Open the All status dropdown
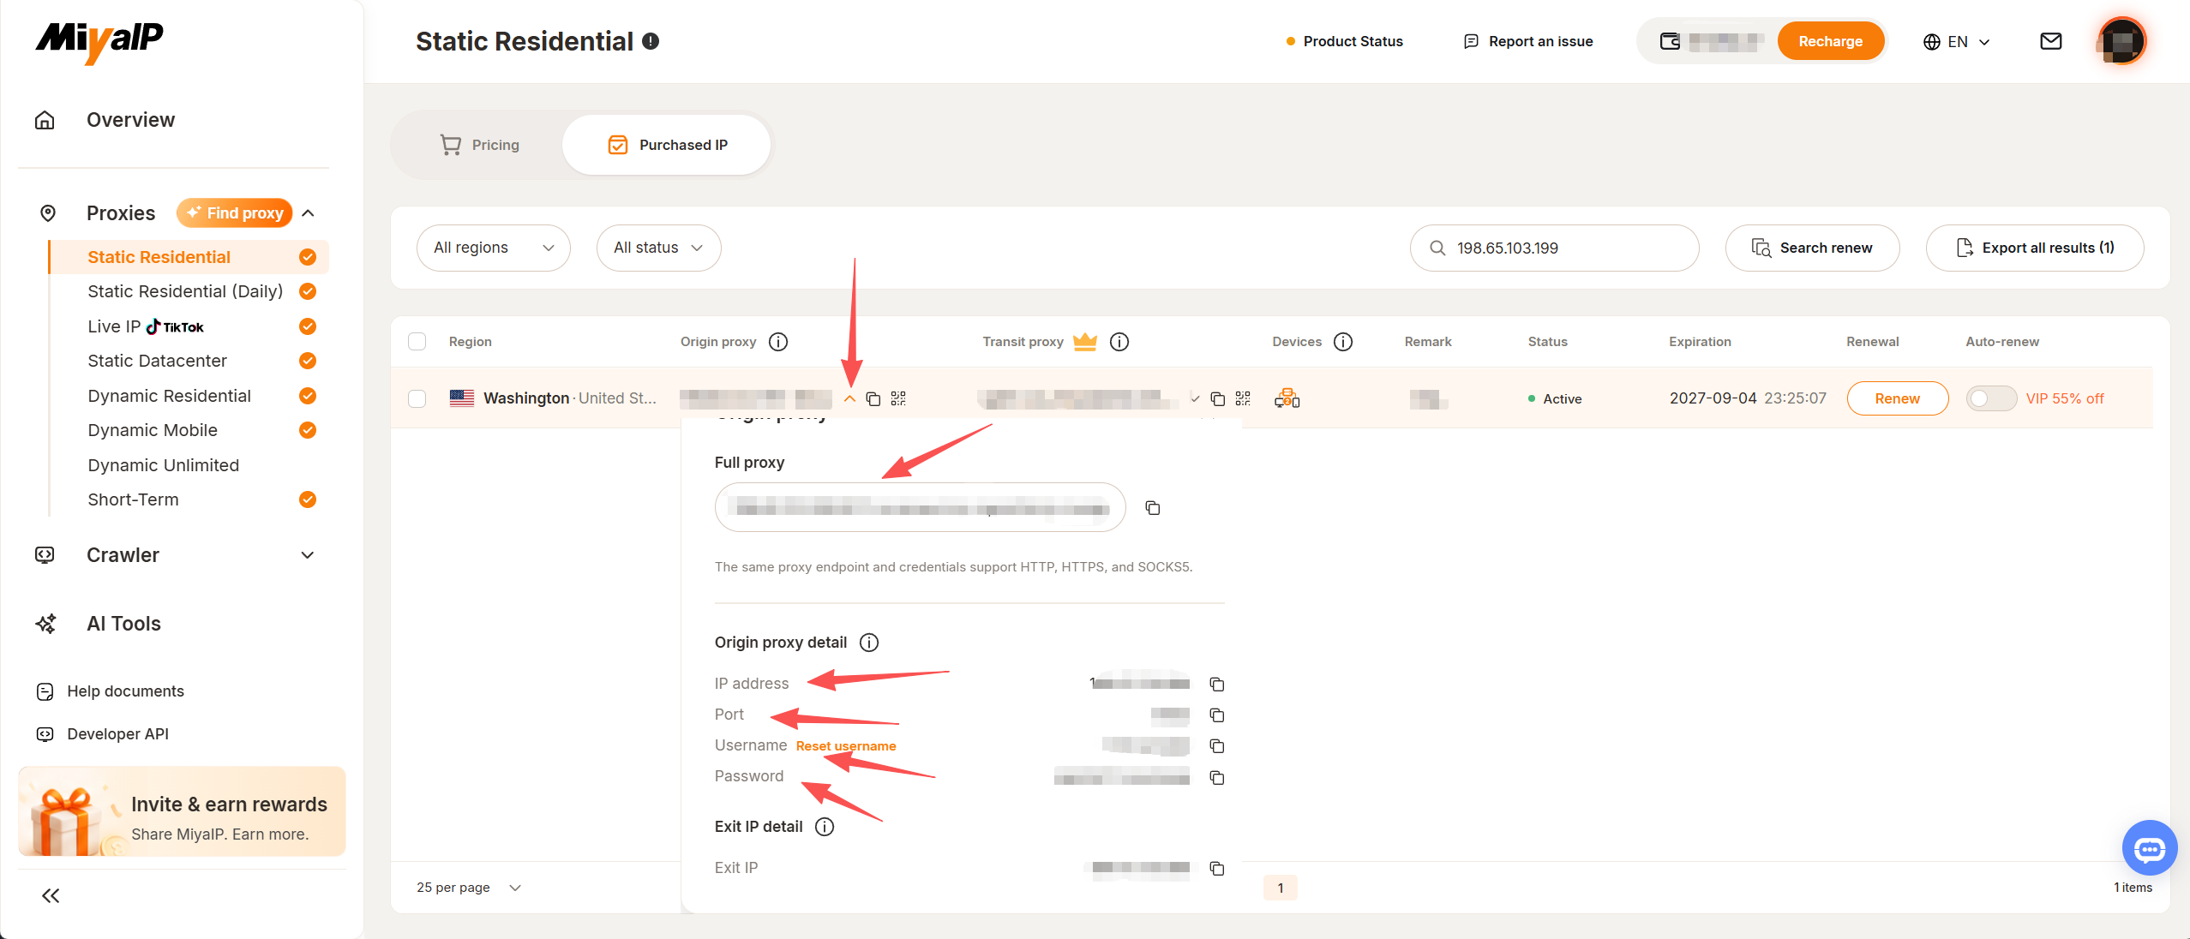Viewport: 2190px width, 939px height. [658, 248]
